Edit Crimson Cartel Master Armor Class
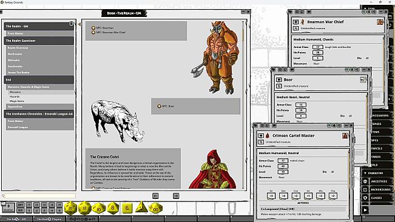This screenshot has height=222, width=395. [x=283, y=161]
